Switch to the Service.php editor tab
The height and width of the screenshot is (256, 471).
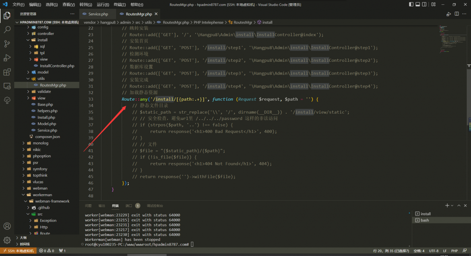click(x=98, y=14)
